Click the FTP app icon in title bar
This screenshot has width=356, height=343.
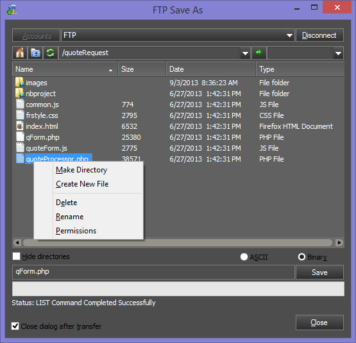click(x=12, y=10)
